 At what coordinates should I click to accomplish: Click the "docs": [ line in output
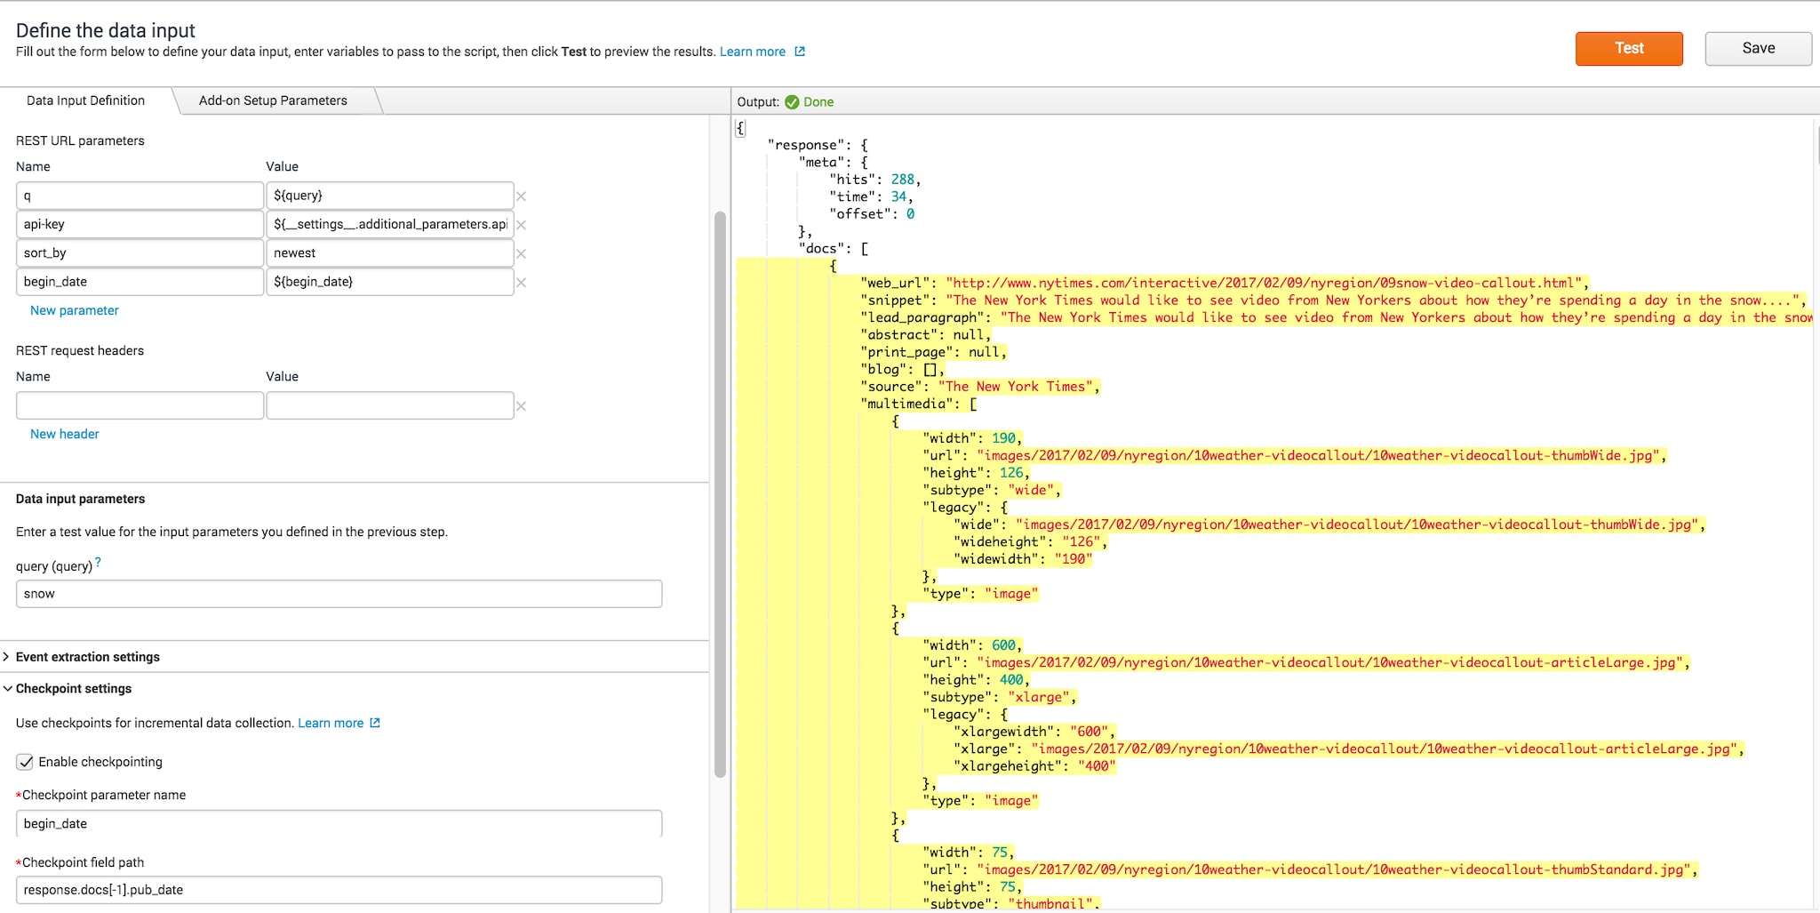click(834, 249)
